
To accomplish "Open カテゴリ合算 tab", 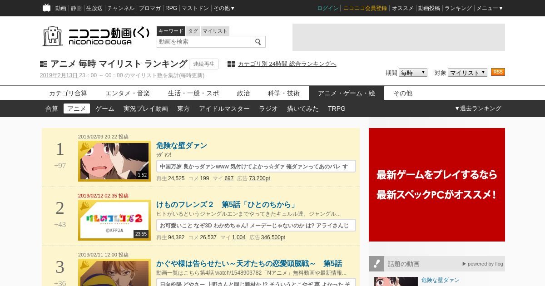I will [x=68, y=93].
